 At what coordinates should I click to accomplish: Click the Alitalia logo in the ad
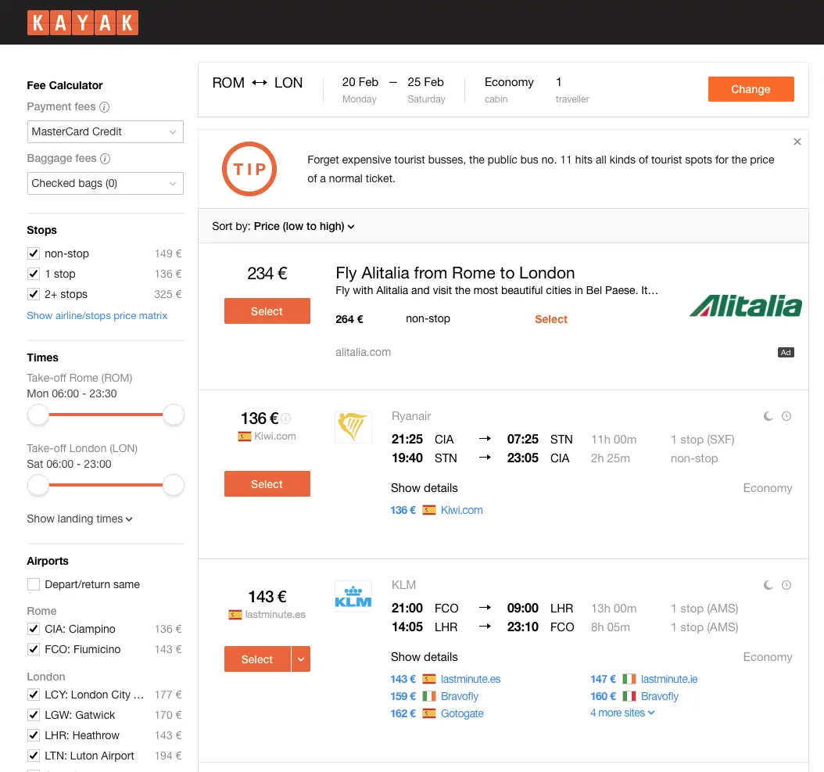746,306
